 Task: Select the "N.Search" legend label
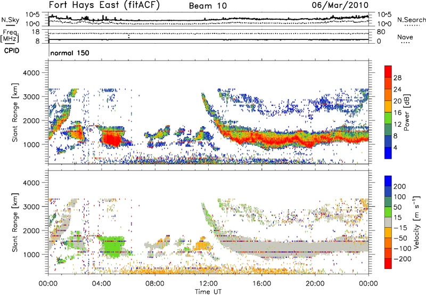pos(411,20)
